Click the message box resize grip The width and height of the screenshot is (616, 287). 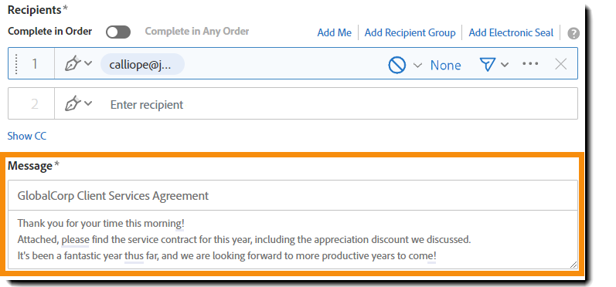(573, 265)
